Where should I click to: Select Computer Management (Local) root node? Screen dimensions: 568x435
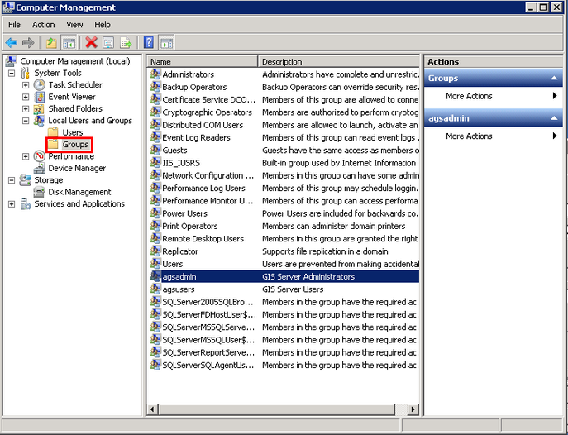point(74,61)
